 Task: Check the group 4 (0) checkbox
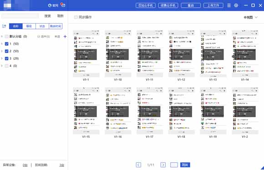pos(6,66)
